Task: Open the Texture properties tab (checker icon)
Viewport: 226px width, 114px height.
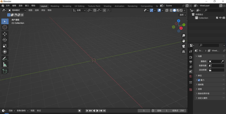Action: coord(191,90)
